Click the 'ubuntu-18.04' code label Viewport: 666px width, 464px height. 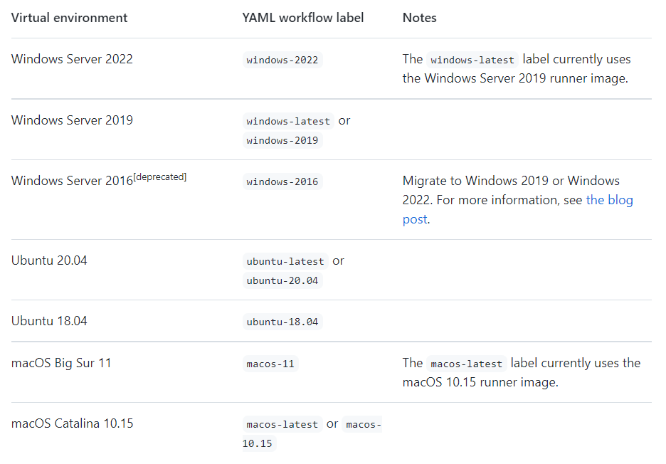pyautogui.click(x=282, y=322)
